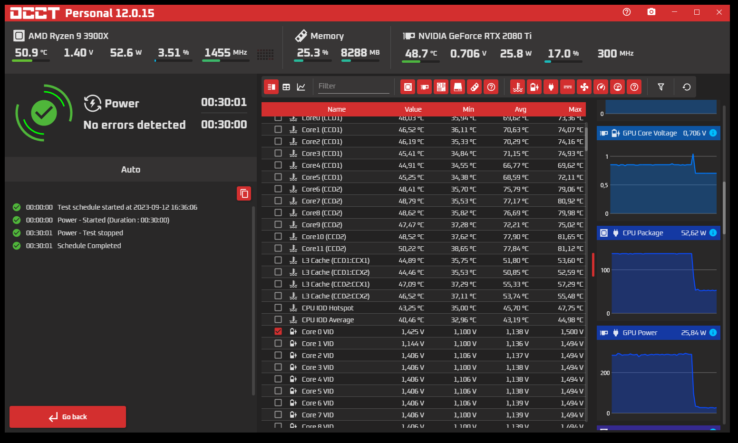Tick the CPU IOD Hotspot checkbox
Screen dimensions: 738x443
coord(278,308)
